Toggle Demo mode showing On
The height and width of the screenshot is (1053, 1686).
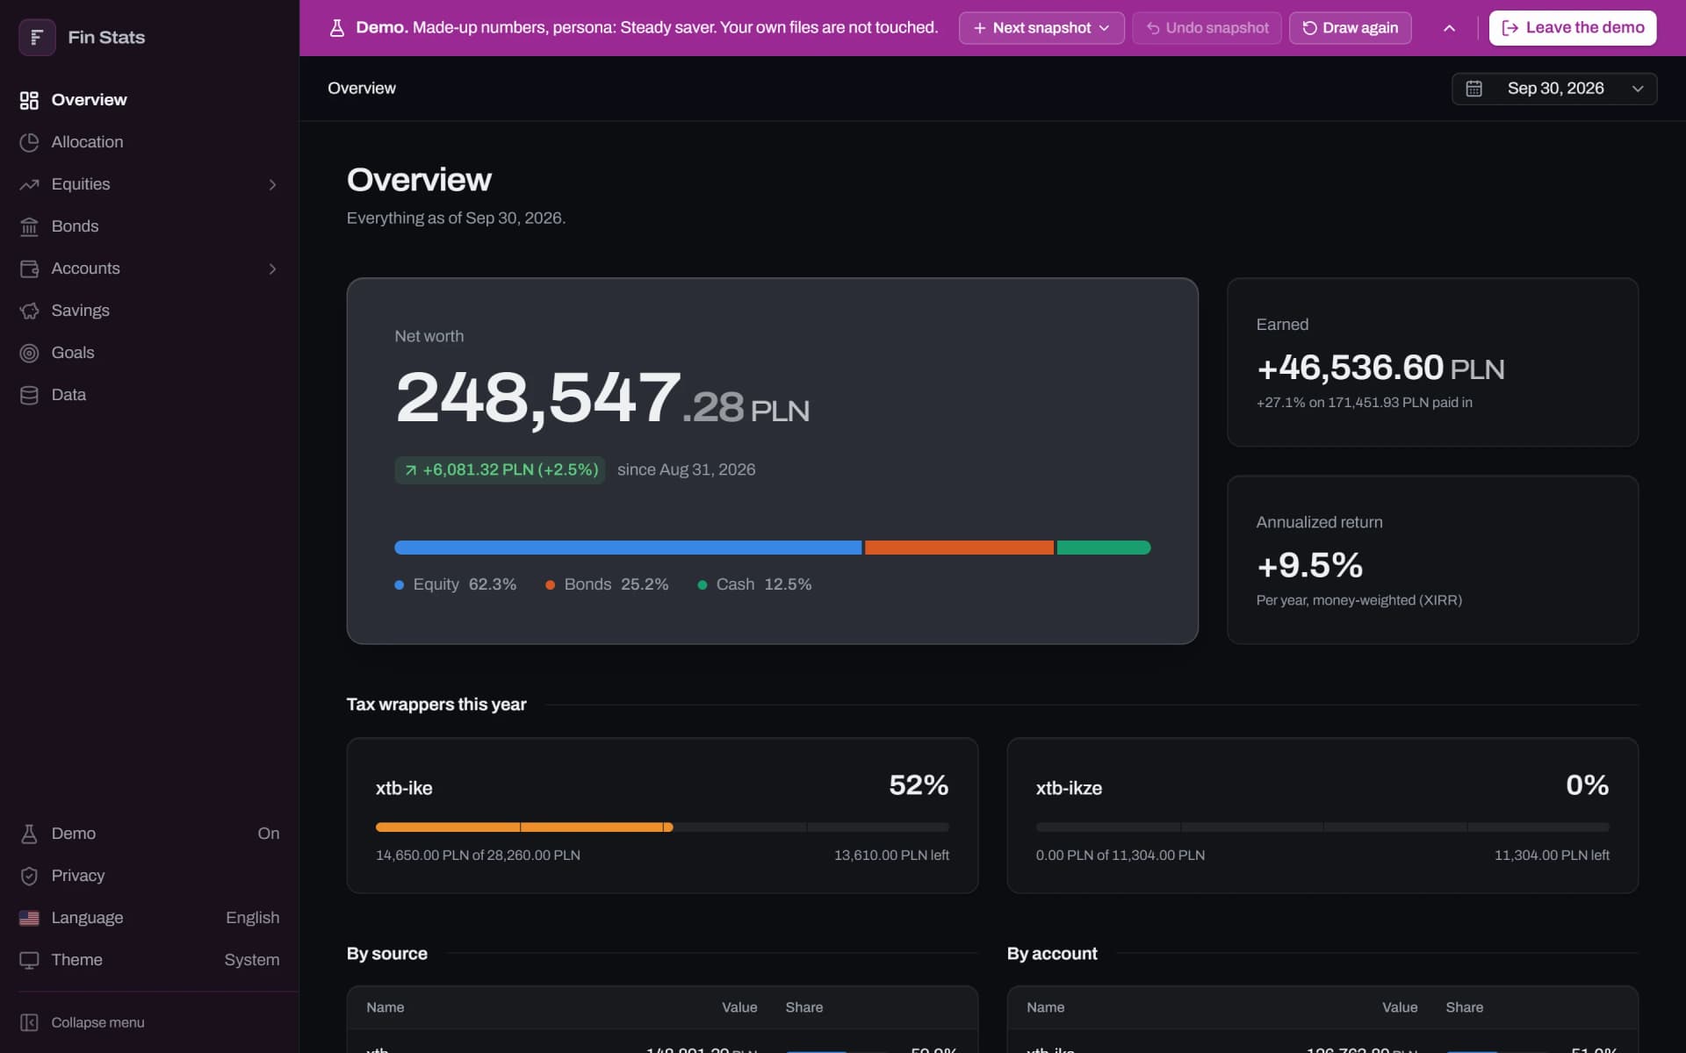pos(149,834)
